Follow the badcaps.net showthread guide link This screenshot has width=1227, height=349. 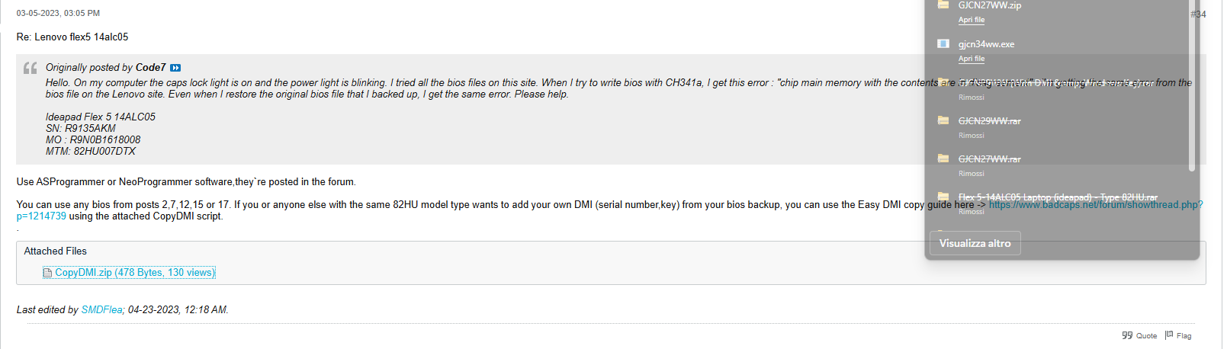coord(1095,205)
